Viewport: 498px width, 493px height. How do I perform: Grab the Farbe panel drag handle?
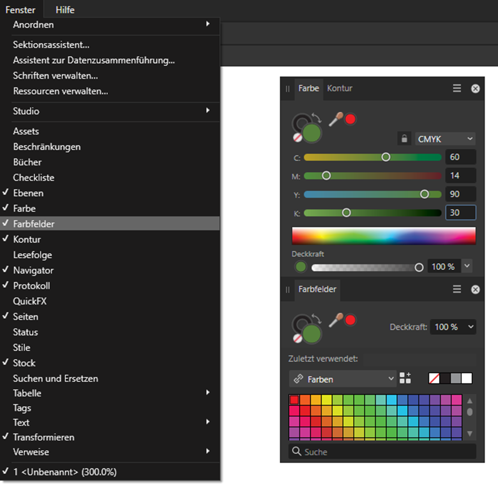tap(287, 88)
